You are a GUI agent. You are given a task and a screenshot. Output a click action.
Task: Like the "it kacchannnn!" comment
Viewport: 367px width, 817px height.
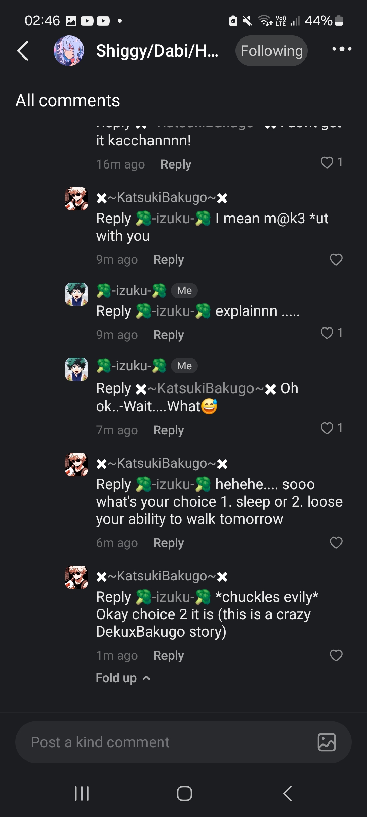(x=327, y=162)
